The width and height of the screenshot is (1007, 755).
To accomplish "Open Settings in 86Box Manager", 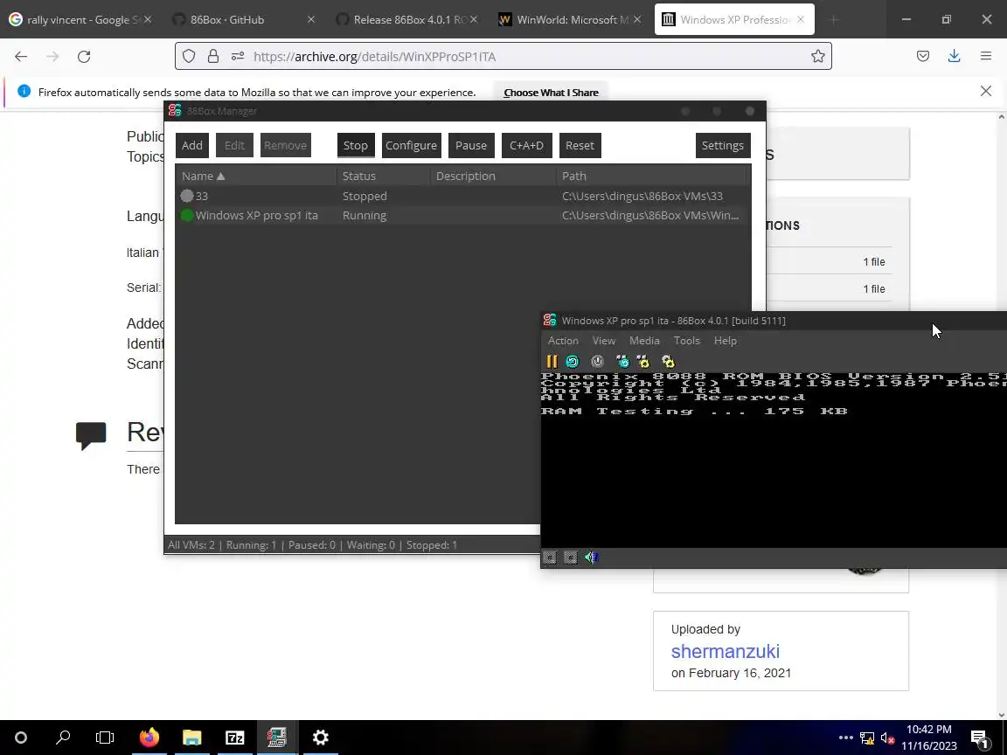I will point(723,145).
